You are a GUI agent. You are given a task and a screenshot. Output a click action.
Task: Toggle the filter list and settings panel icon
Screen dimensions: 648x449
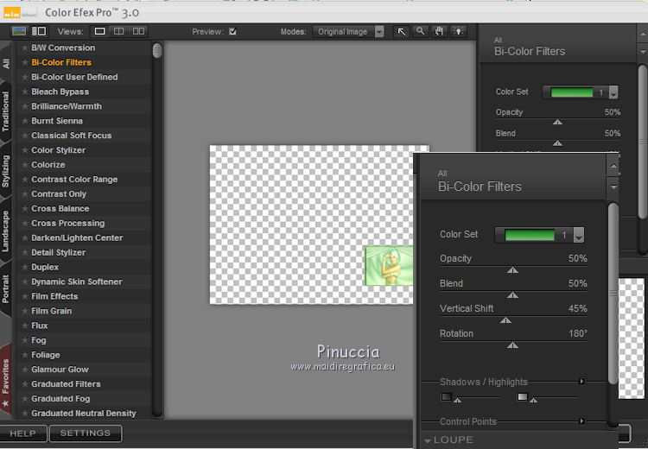pos(39,31)
